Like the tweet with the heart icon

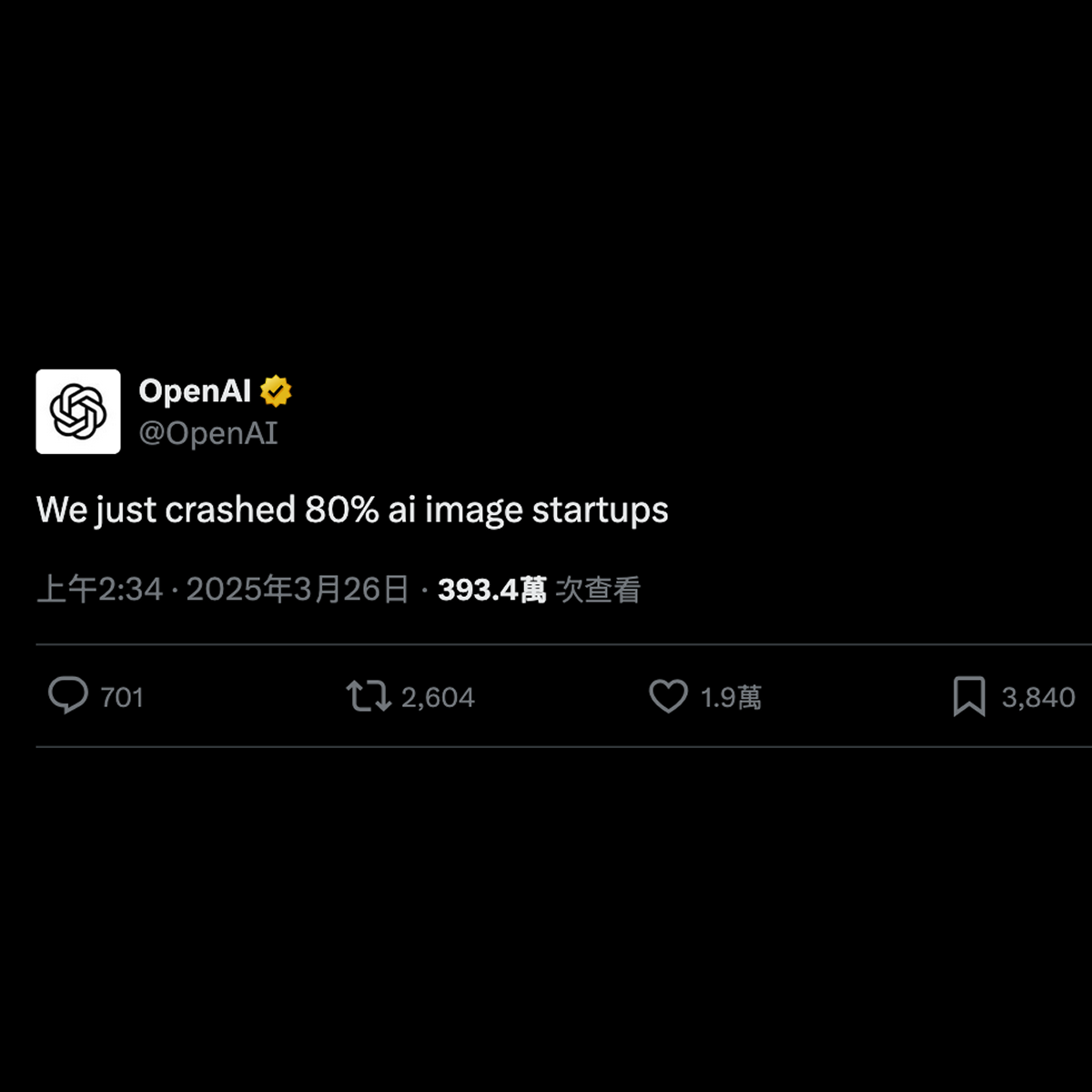tap(668, 697)
